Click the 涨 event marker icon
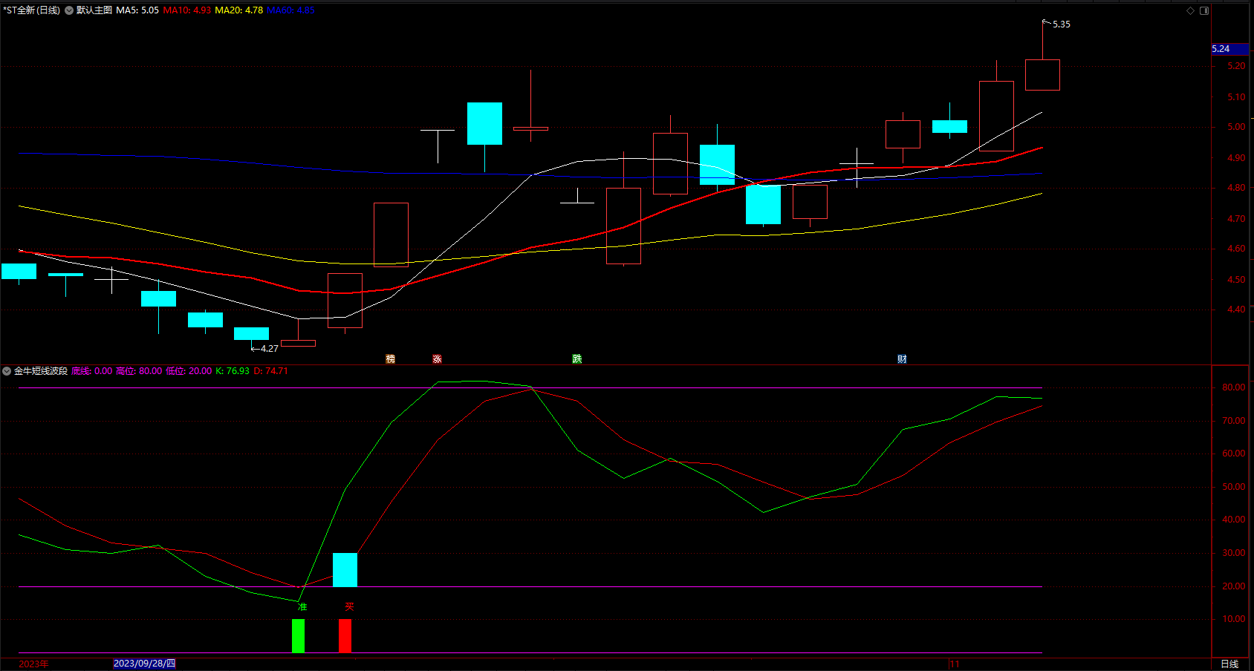 click(x=438, y=359)
